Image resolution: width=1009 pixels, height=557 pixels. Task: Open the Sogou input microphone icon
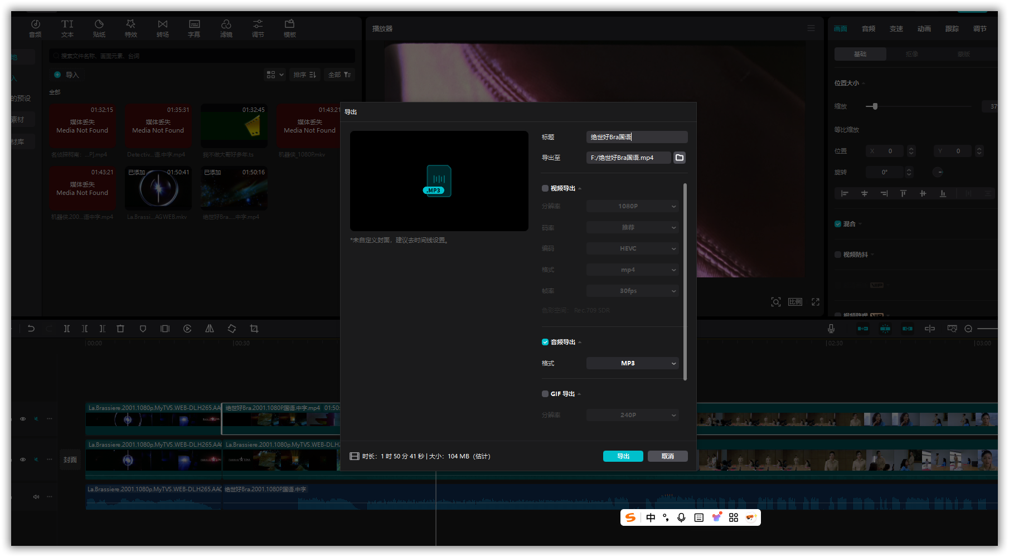(x=681, y=517)
